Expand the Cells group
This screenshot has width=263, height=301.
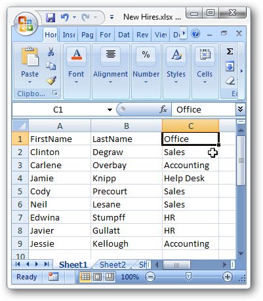205,71
